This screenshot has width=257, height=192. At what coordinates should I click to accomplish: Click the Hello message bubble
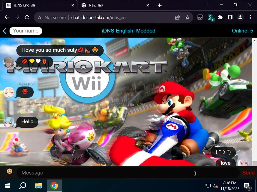pyautogui.click(x=27, y=122)
